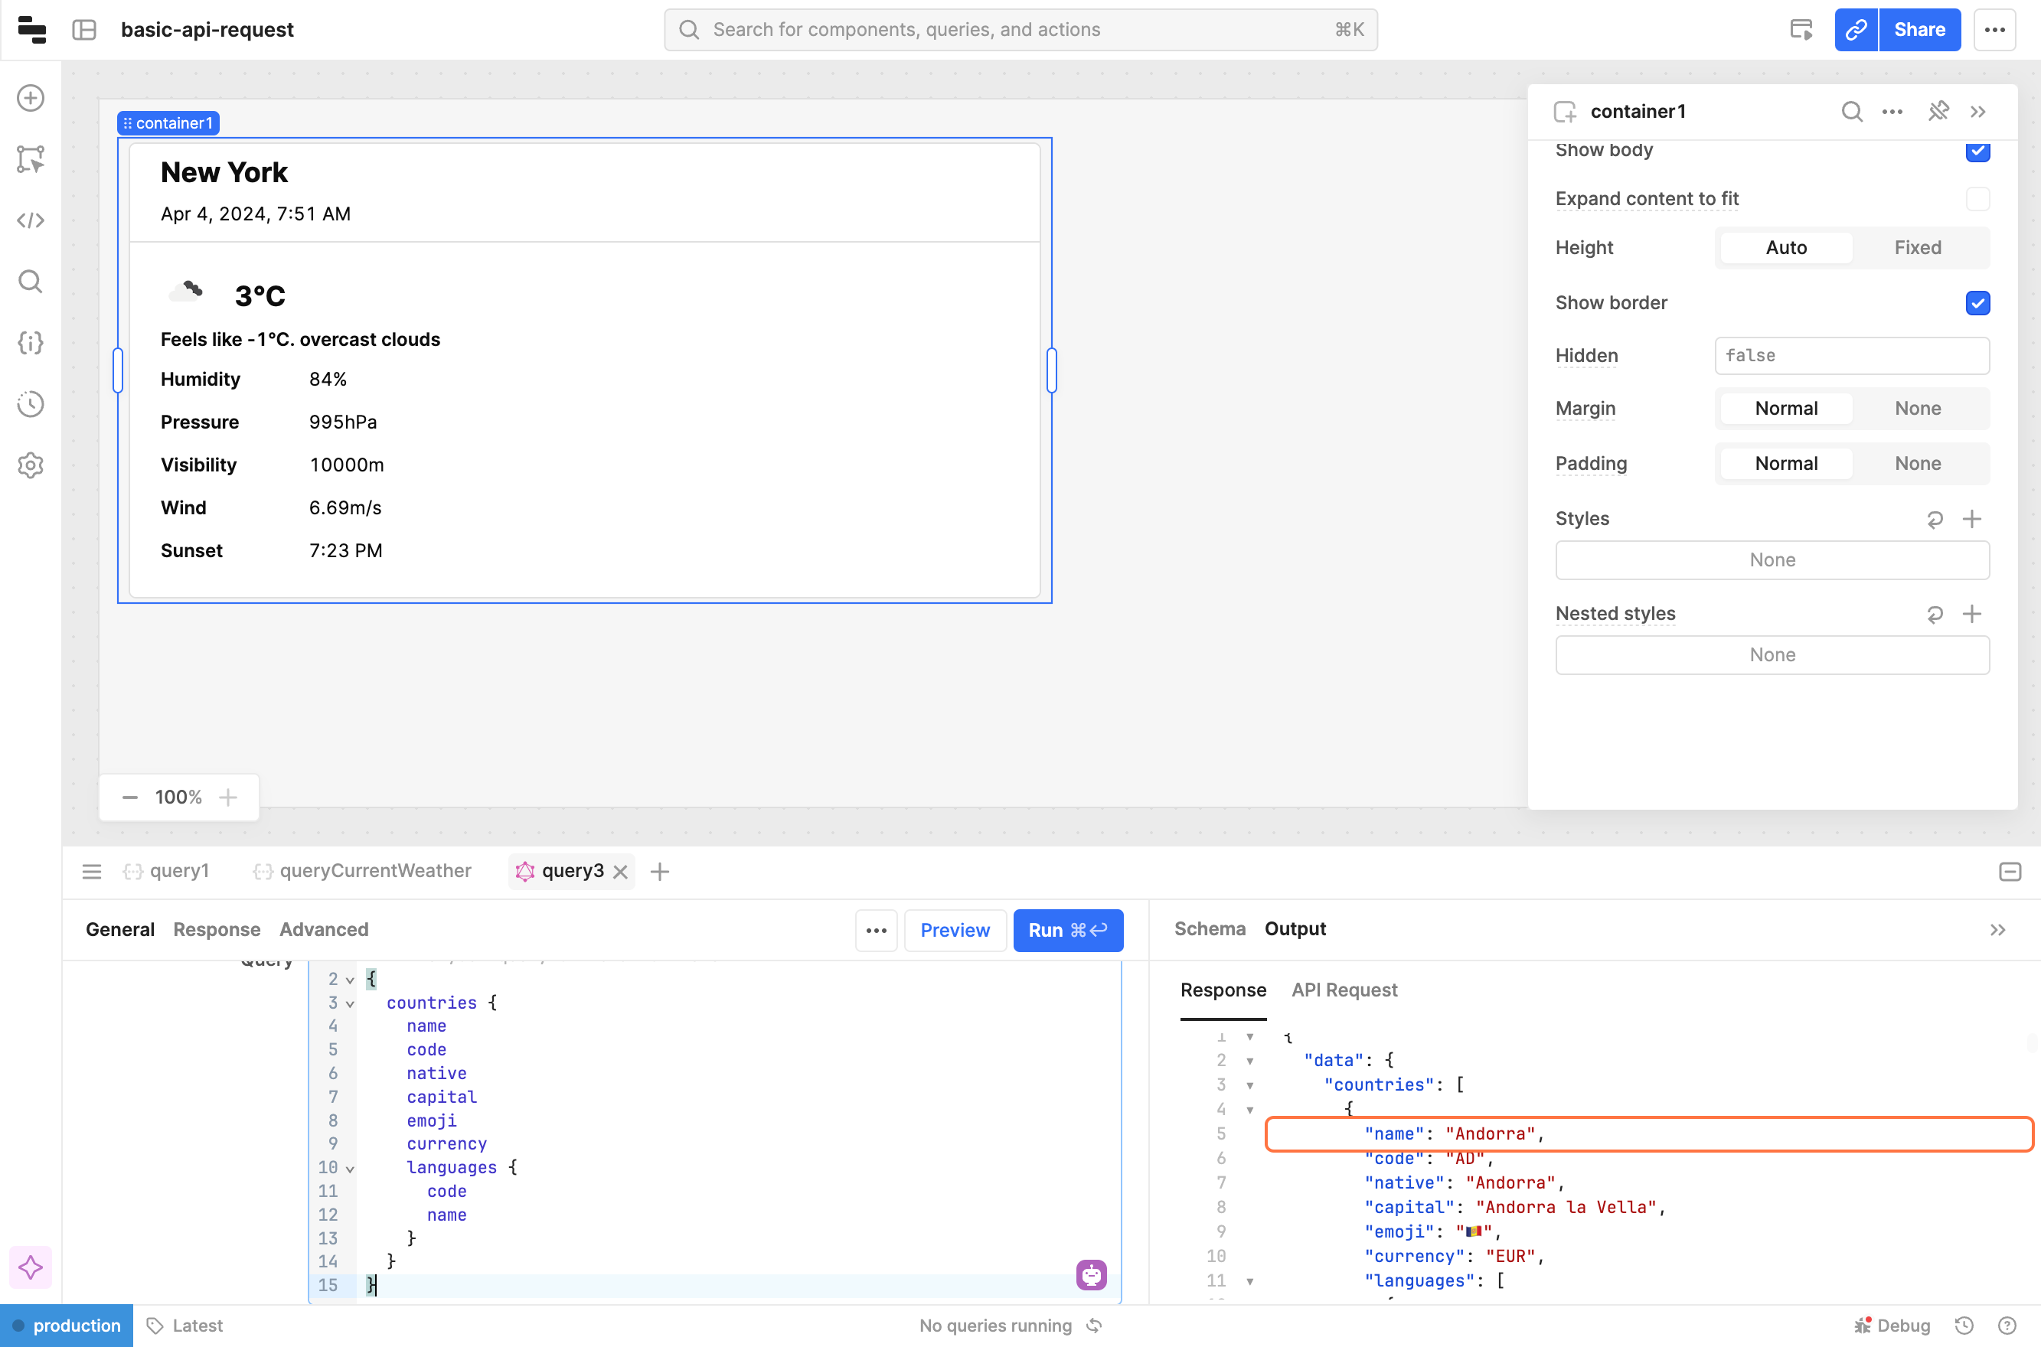Open the state inspector braces icon

(x=31, y=343)
